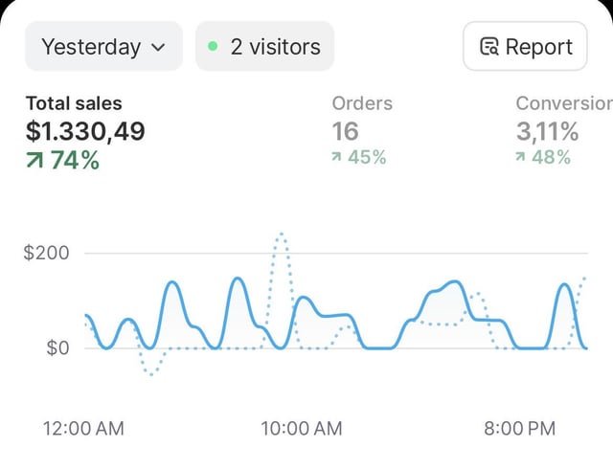Click the chevron next to Yesterday
The image size is (613, 469).
158,47
